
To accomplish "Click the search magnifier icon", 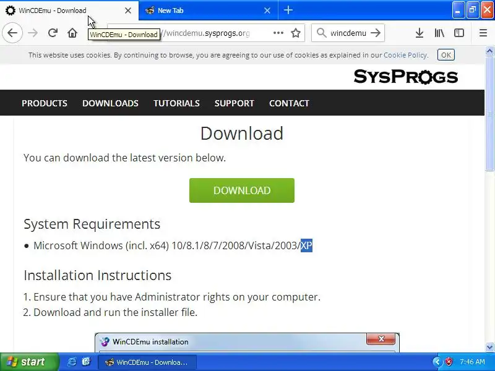I will pyautogui.click(x=321, y=33).
